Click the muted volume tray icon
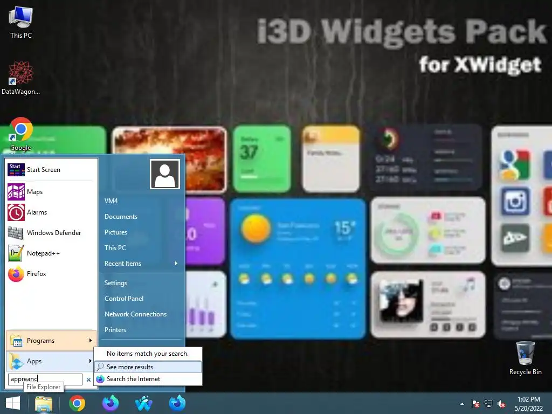 [501, 404]
